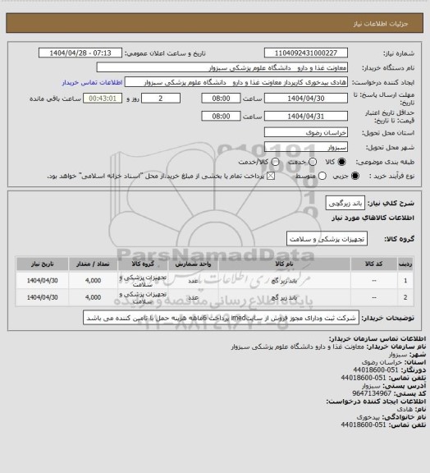Click the fax number 44018600-051
The height and width of the screenshot is (473, 430).
pos(376,370)
